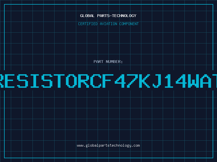Click the PART NUMBER: label
Screen dimensions: 217x162
(108, 62)
